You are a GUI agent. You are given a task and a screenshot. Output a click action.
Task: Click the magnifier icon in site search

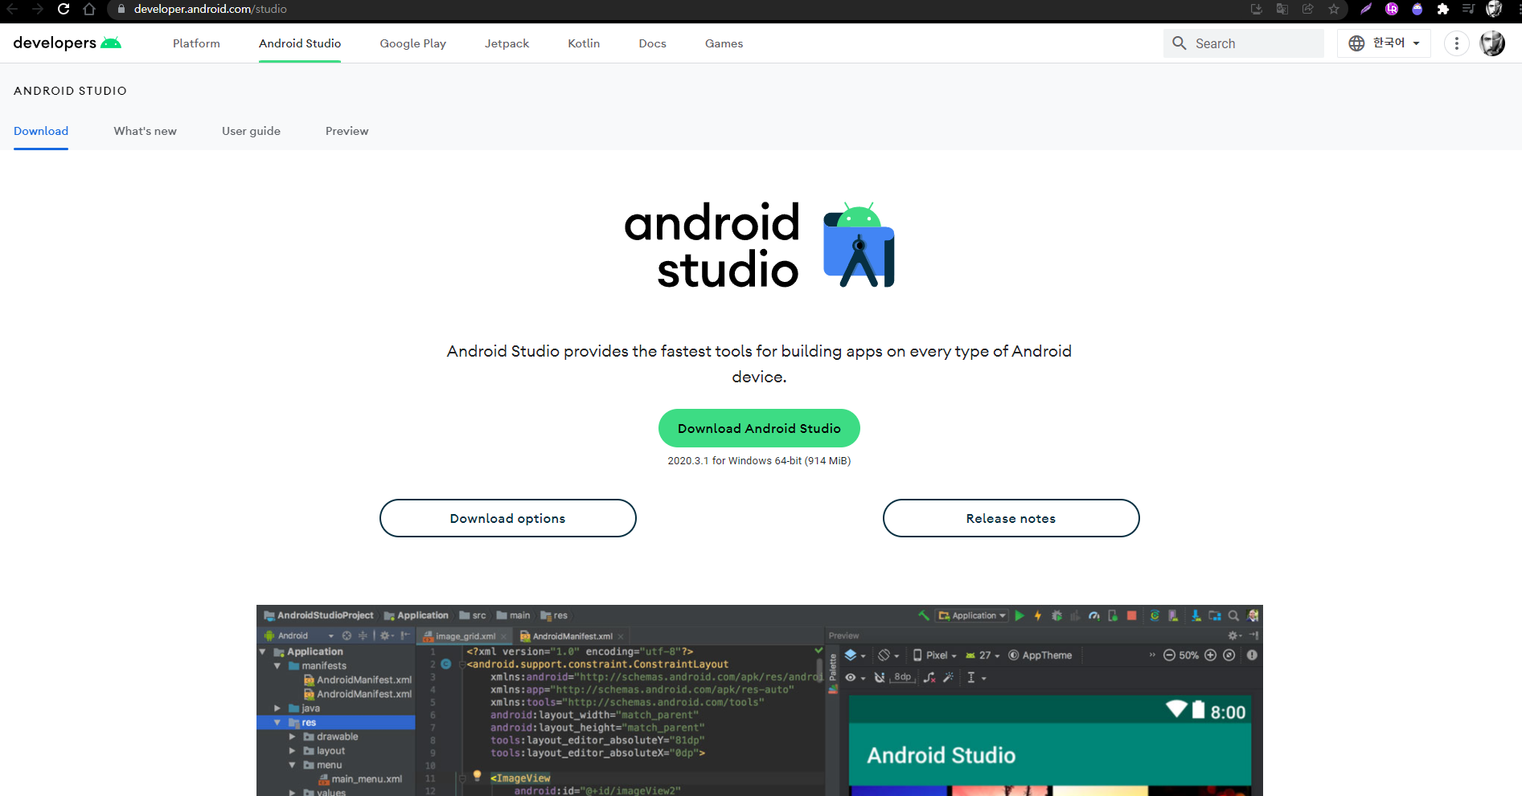[x=1179, y=43]
